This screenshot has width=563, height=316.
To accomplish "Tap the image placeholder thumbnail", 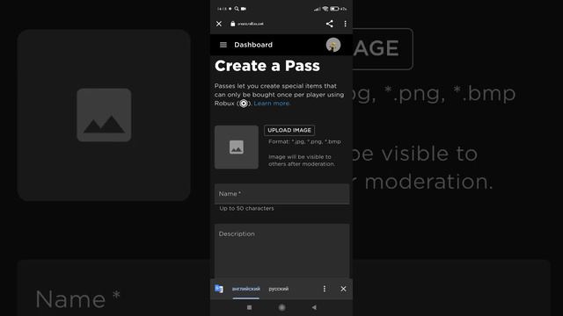I will point(237,147).
